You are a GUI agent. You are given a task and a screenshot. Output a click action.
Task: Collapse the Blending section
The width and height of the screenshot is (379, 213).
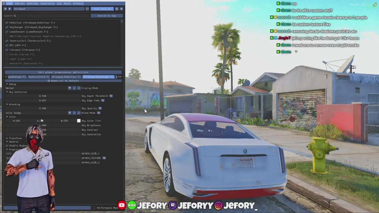point(7,104)
